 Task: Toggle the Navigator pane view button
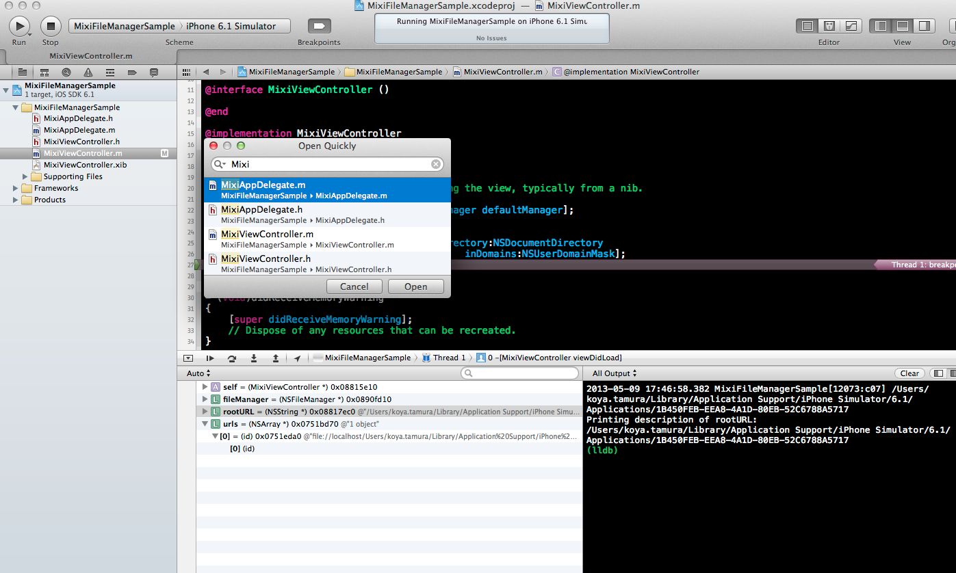point(881,26)
